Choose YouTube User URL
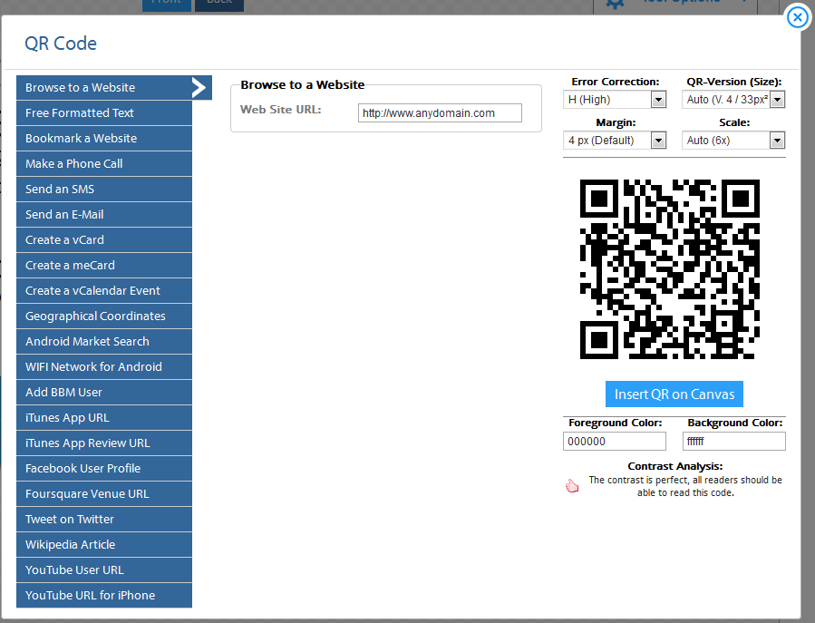The width and height of the screenshot is (815, 623). pos(104,570)
